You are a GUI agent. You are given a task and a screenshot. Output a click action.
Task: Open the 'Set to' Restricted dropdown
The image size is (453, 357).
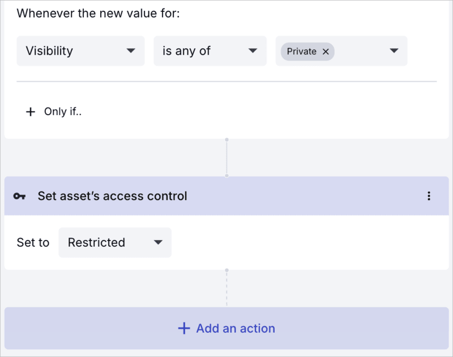[x=115, y=242]
